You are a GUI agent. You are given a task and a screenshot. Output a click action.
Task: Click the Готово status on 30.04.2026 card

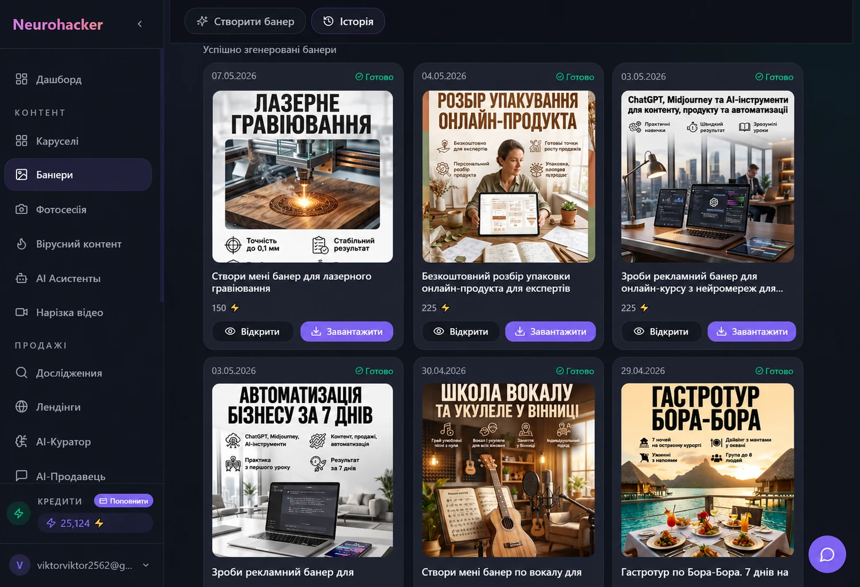click(x=575, y=371)
